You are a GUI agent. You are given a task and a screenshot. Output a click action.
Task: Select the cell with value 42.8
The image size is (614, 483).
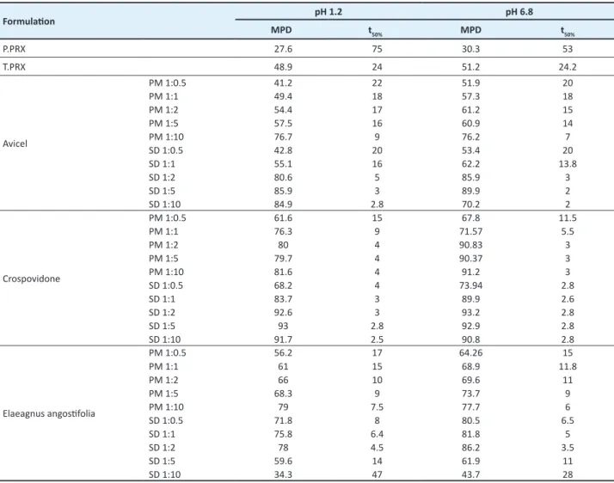tap(283, 150)
